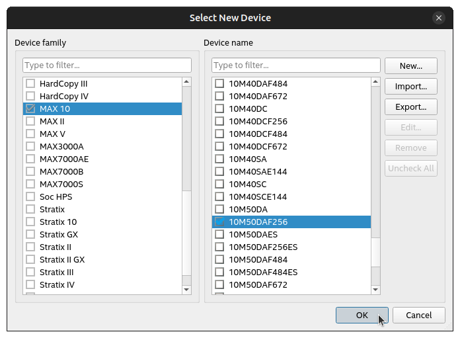The height and width of the screenshot is (338, 460).
Task: Open the Export... dialog
Action: click(410, 107)
